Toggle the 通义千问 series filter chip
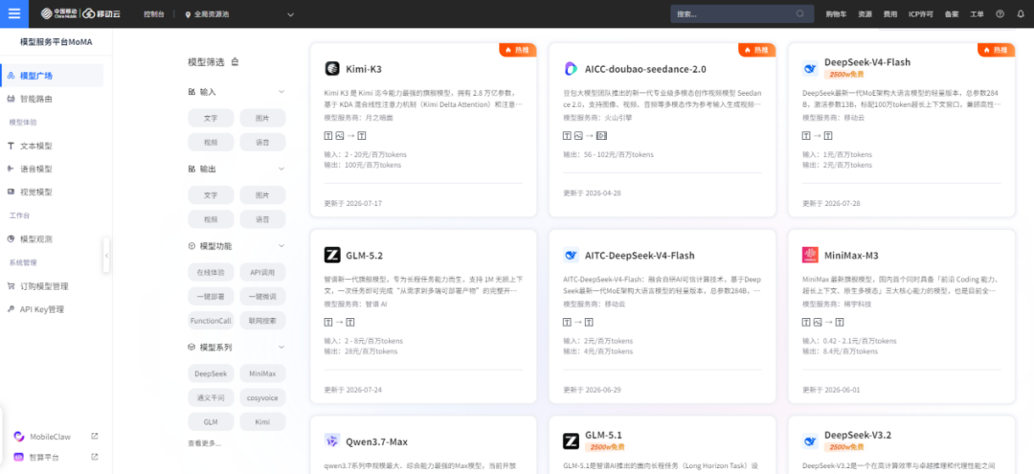This screenshot has width=1034, height=474. click(x=211, y=398)
